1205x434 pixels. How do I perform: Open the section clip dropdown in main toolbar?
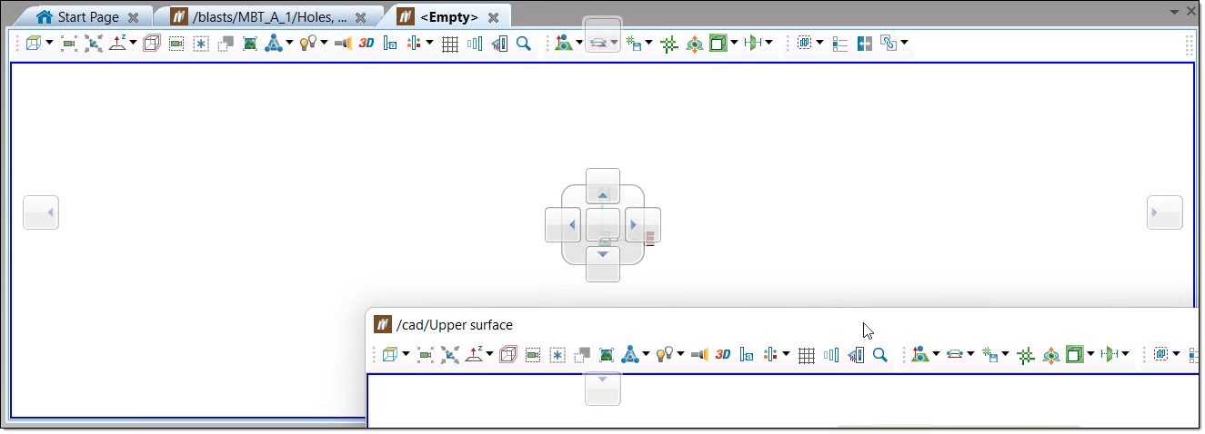pyautogui.click(x=768, y=43)
